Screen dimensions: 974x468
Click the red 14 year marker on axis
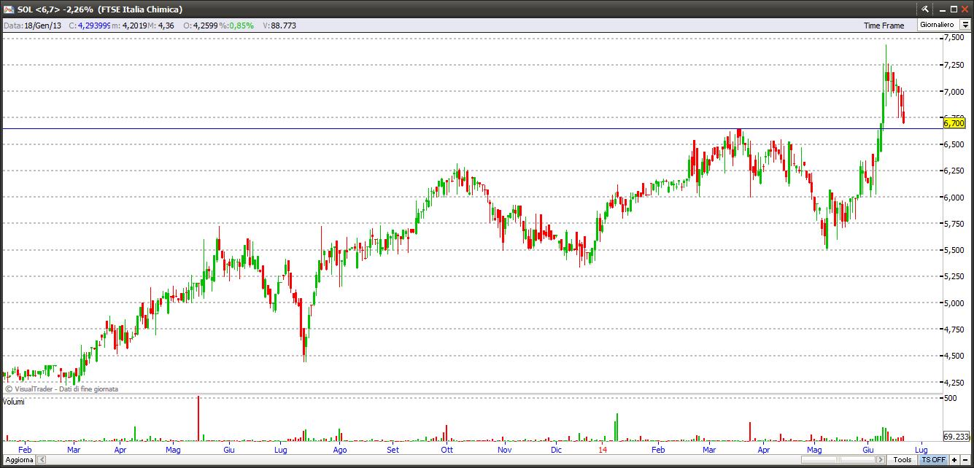602,450
